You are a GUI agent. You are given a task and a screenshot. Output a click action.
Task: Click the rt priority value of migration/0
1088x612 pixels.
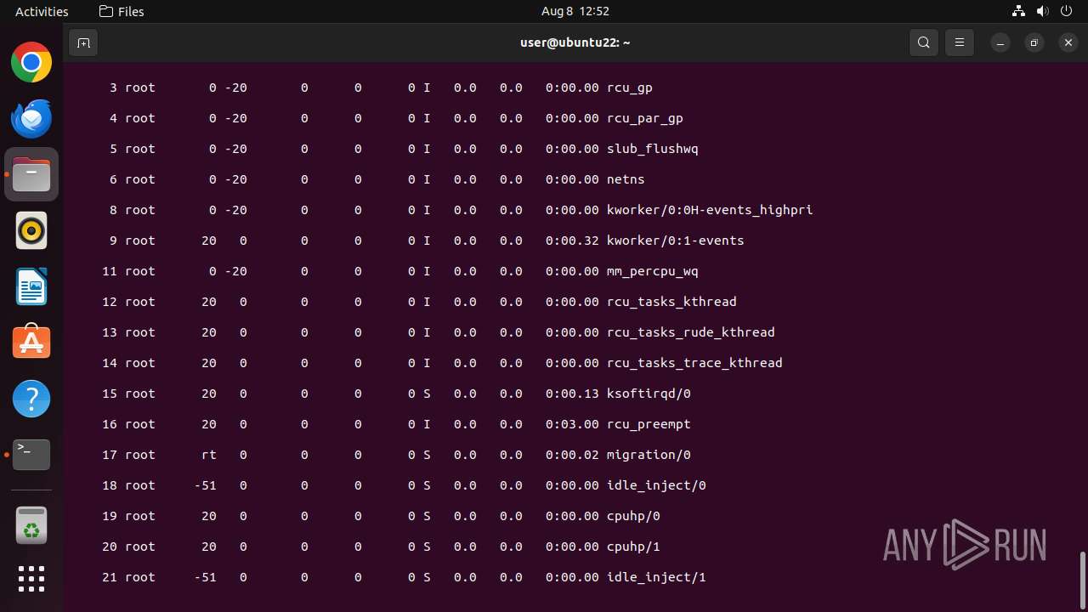click(209, 455)
